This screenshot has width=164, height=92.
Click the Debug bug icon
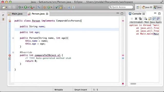coord(20,7)
